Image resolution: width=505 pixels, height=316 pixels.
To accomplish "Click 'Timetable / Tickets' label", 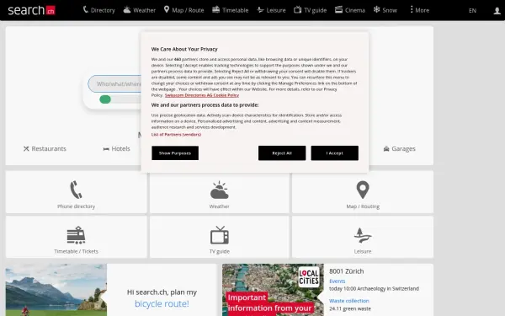I will pos(76,251).
